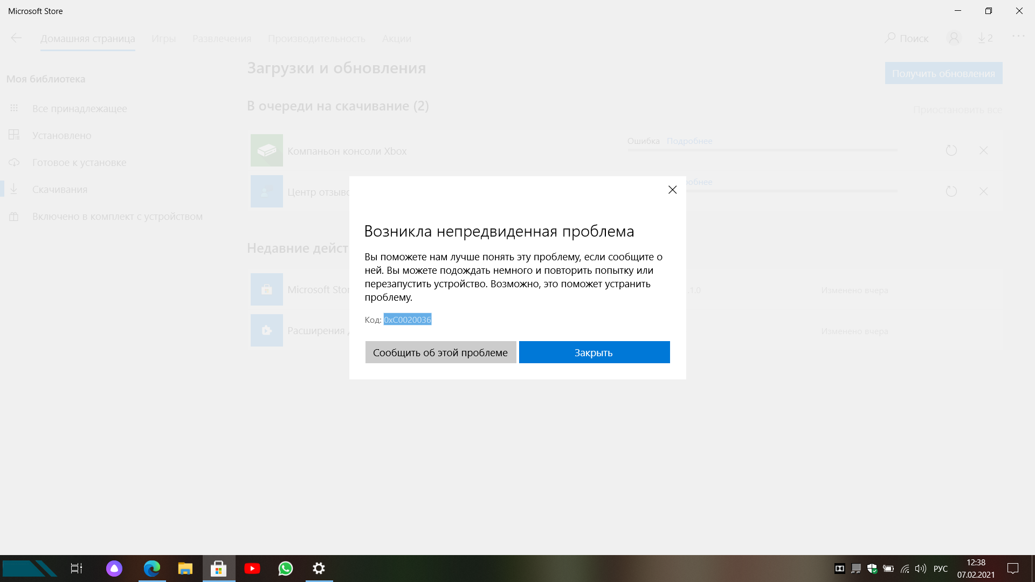Click Получить обновления button
The height and width of the screenshot is (582, 1035).
tap(943, 73)
